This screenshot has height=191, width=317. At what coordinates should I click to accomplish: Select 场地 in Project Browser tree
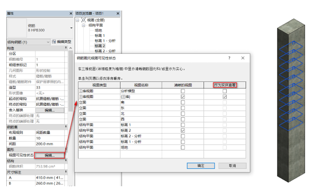coord(98,30)
